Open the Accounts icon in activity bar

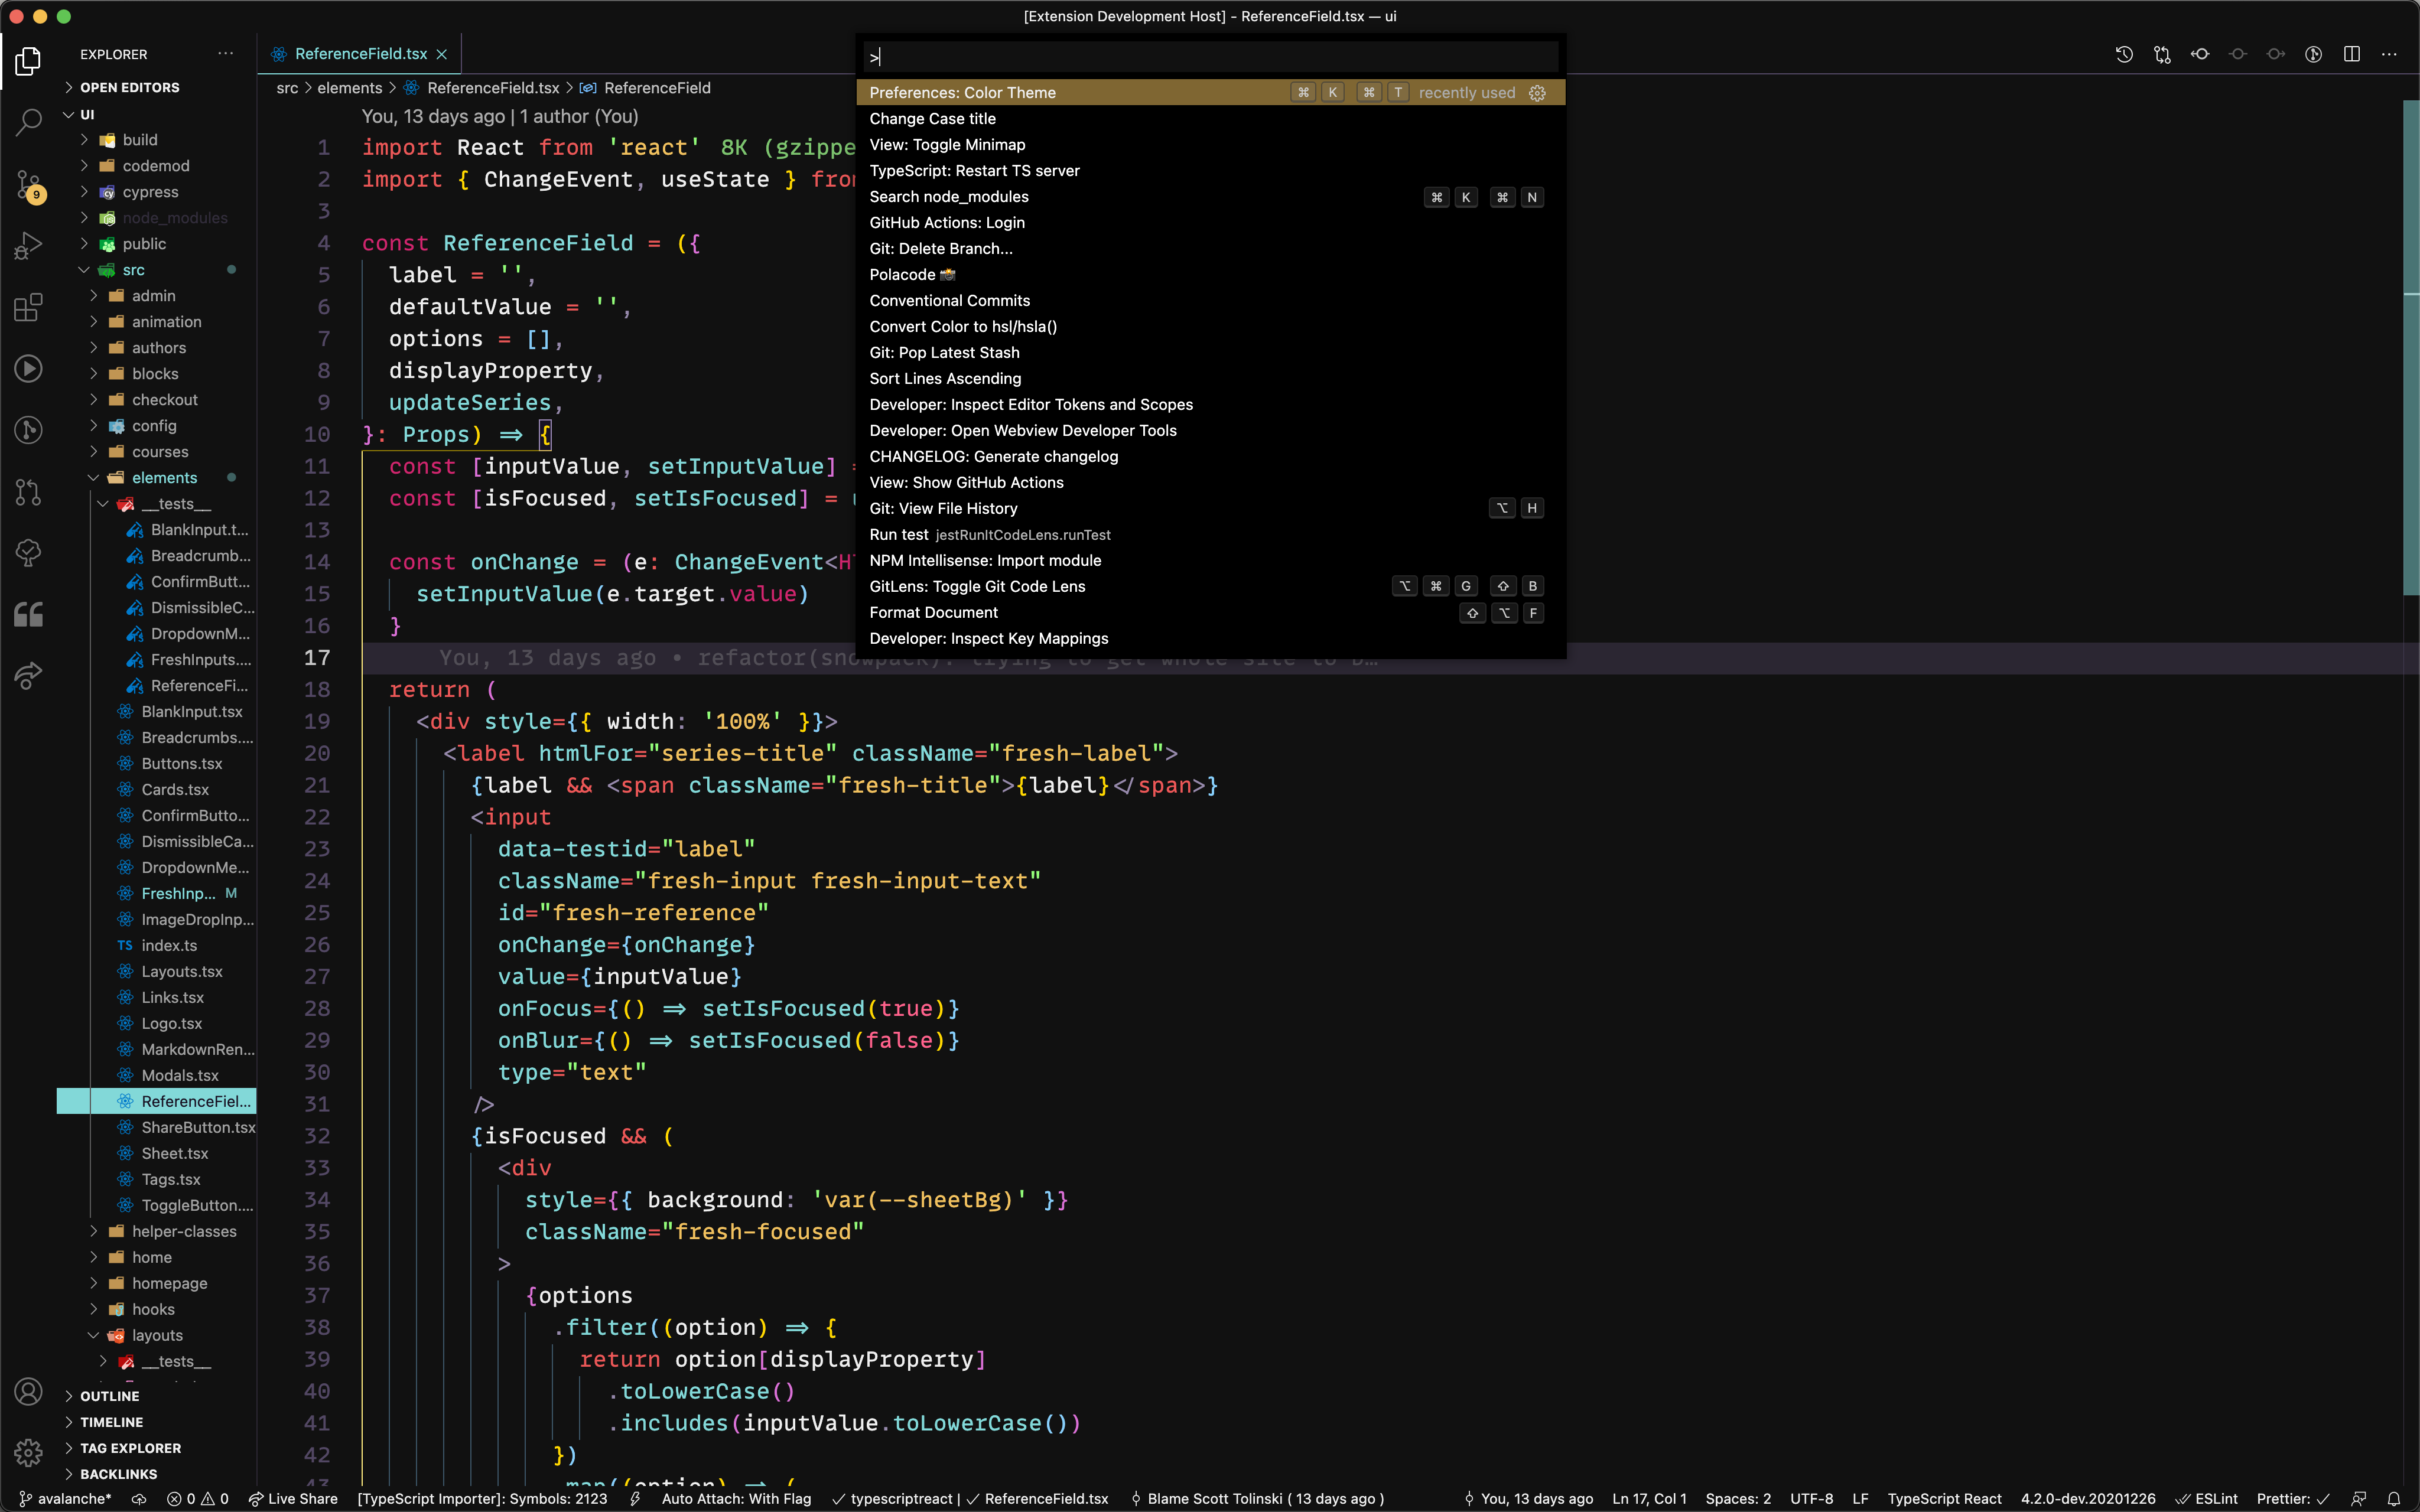pyautogui.click(x=28, y=1391)
